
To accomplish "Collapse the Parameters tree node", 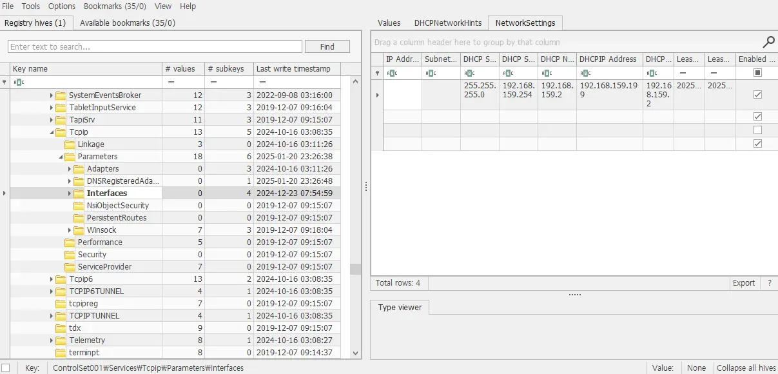I will (61, 157).
